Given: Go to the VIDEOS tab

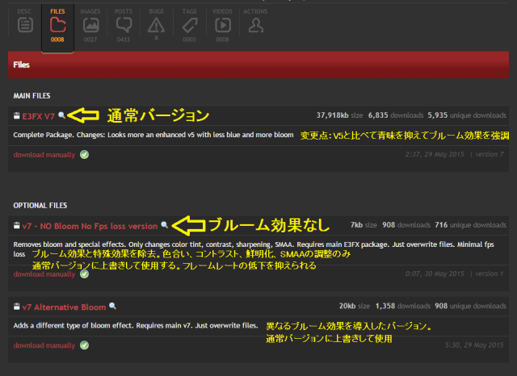Looking at the screenshot, I should tap(222, 25).
